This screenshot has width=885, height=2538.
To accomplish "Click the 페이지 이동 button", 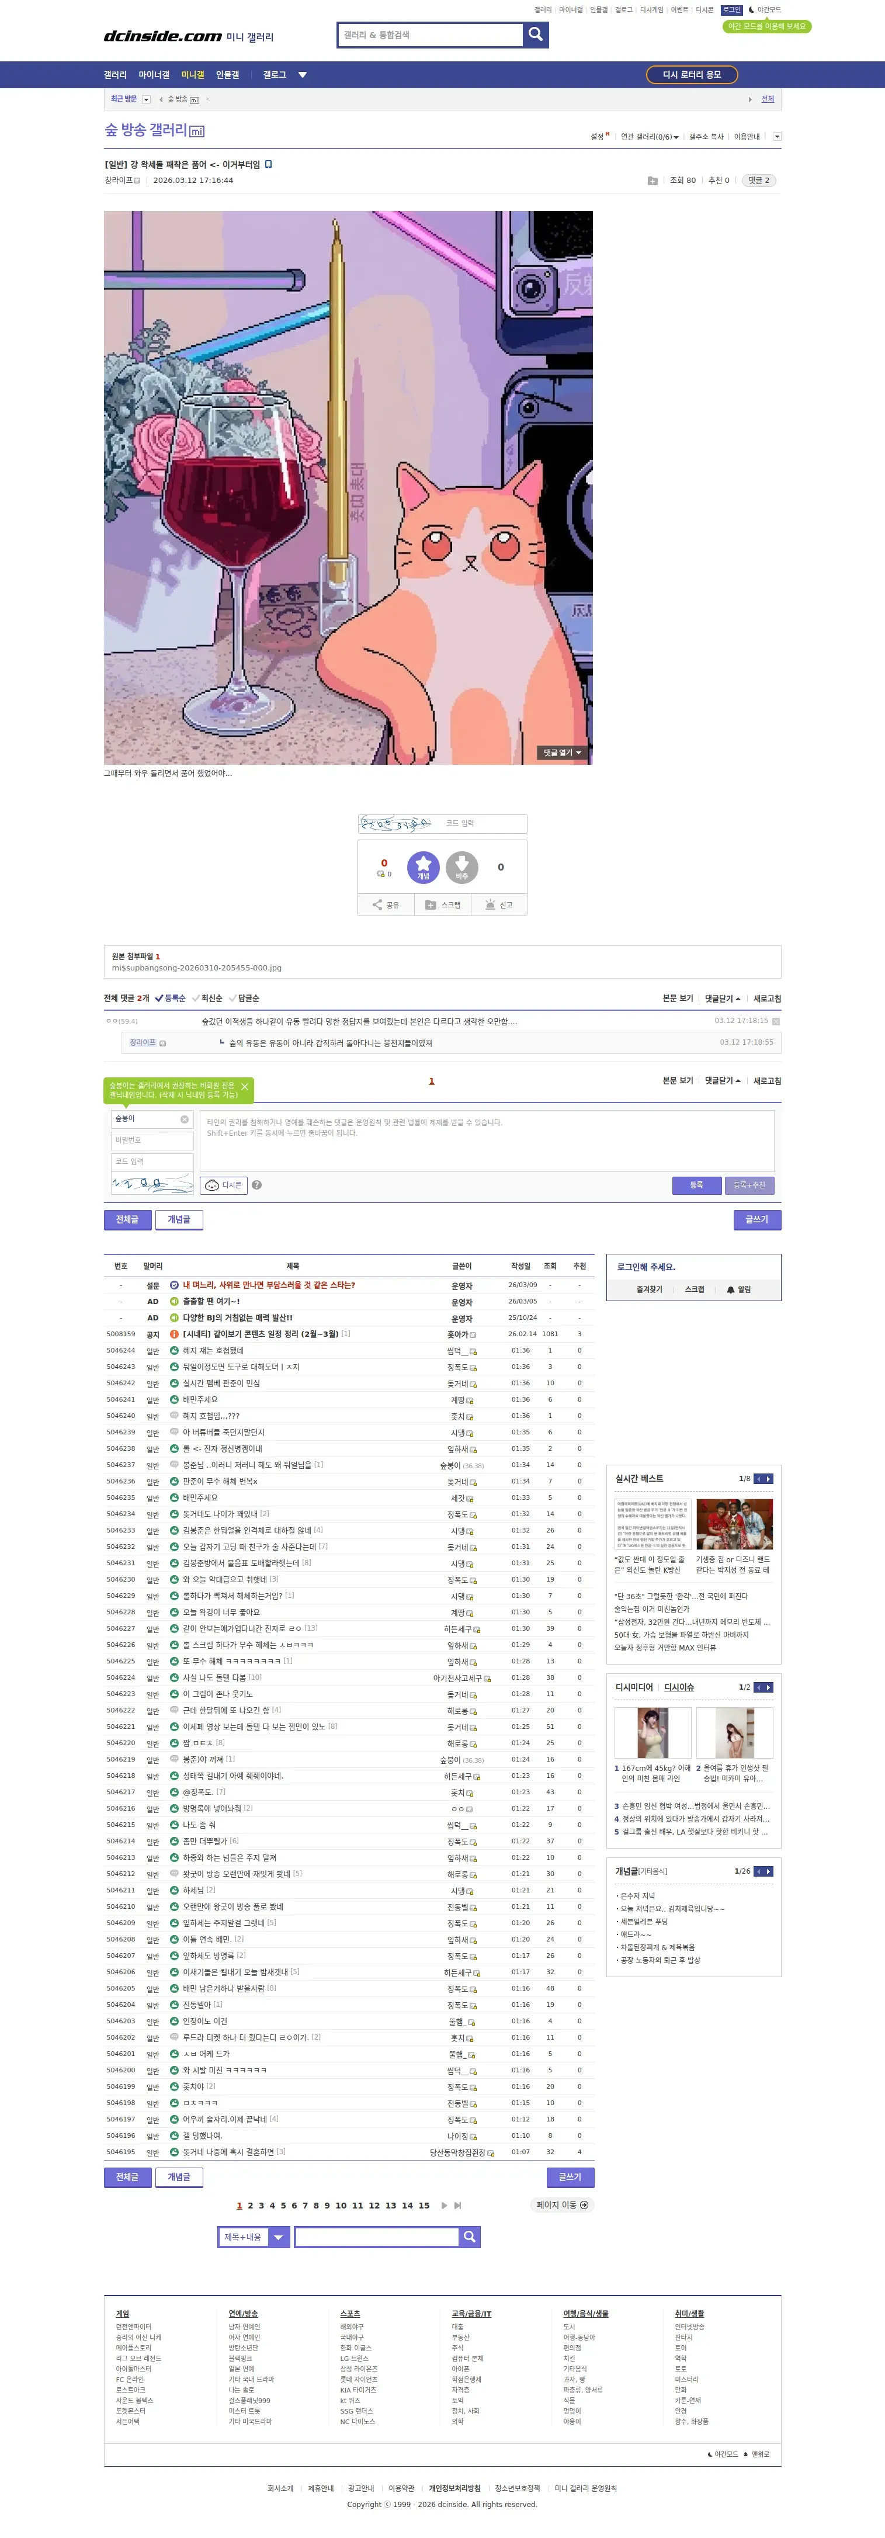I will coord(562,2205).
